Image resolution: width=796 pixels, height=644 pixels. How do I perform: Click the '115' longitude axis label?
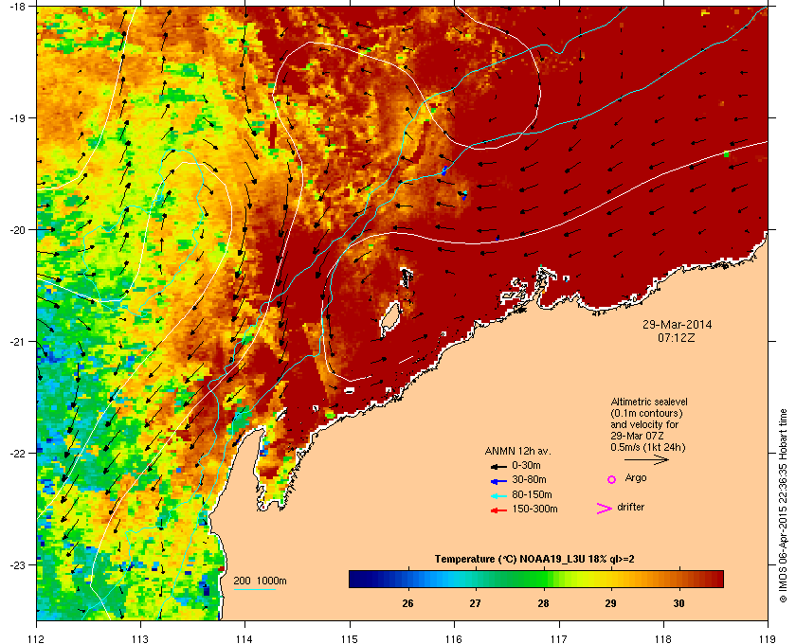point(350,639)
